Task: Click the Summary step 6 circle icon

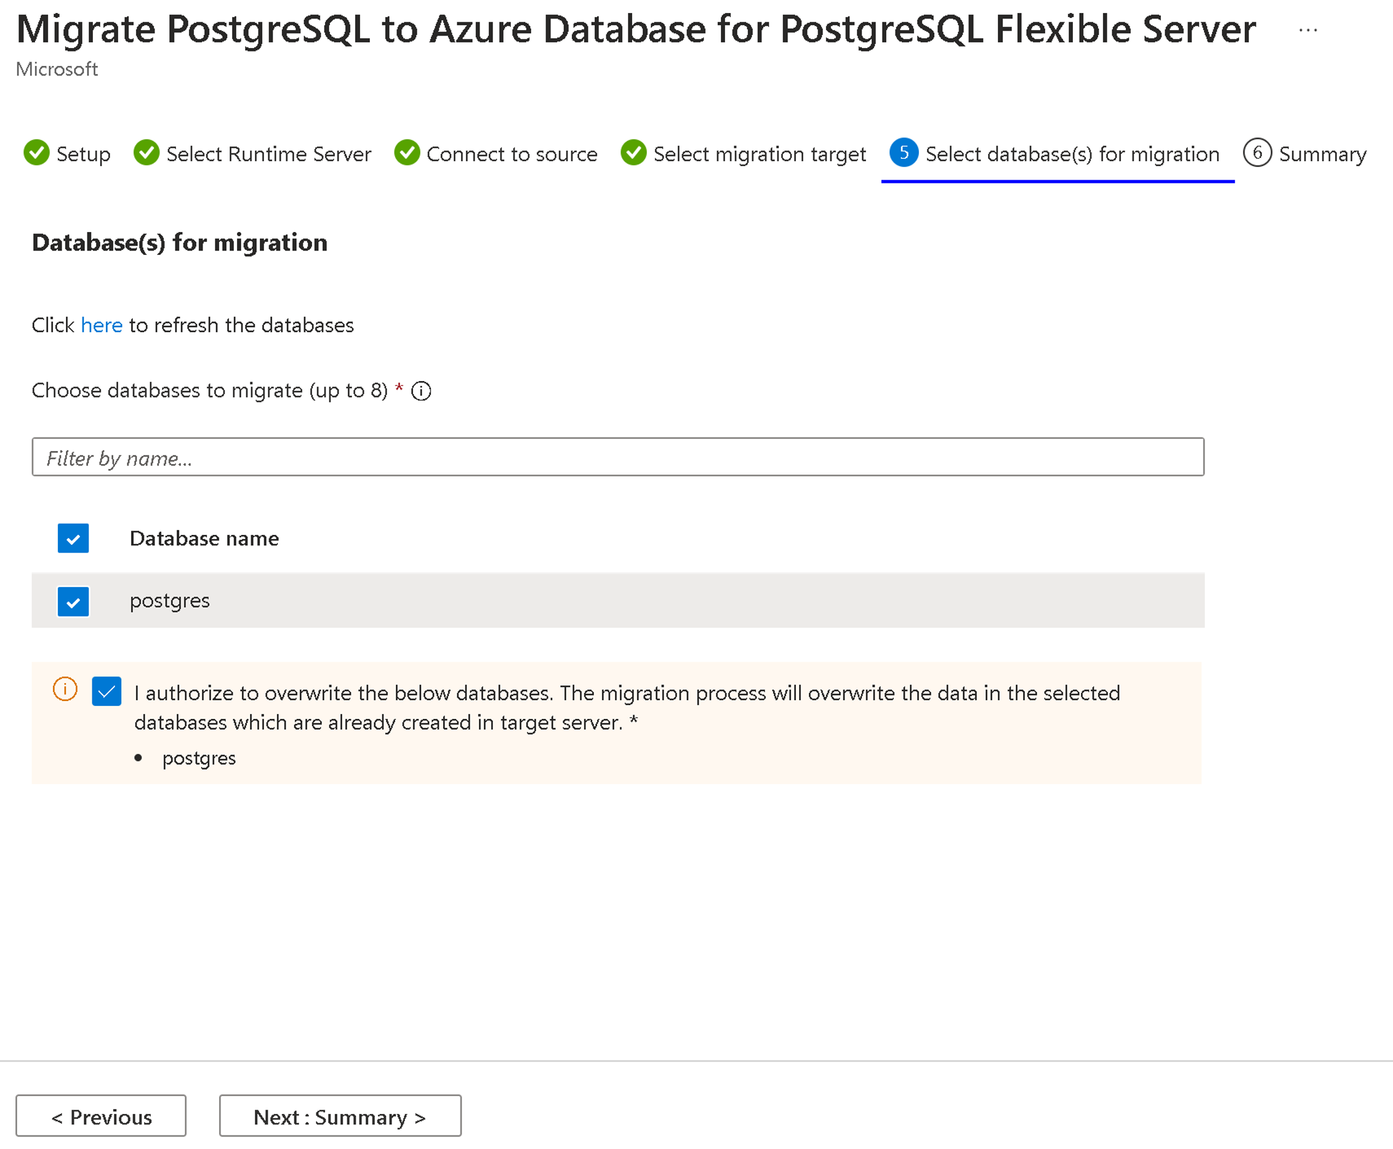Action: [x=1254, y=151]
